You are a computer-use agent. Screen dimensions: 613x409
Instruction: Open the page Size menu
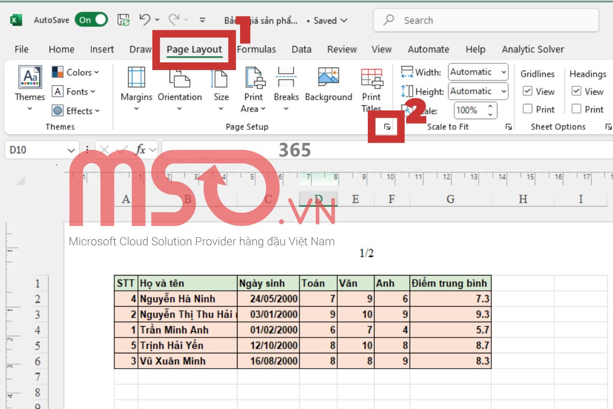point(221,89)
